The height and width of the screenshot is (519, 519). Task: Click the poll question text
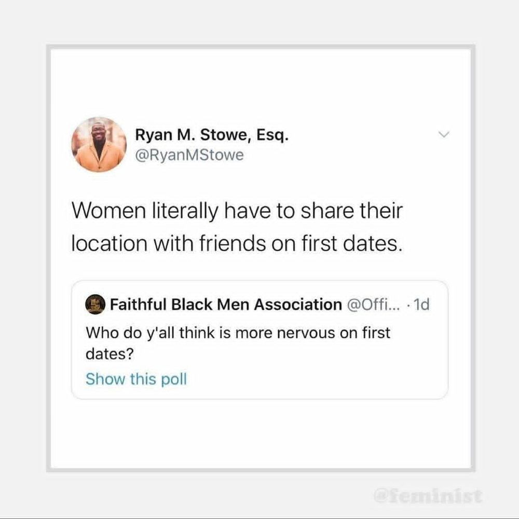[x=237, y=343]
